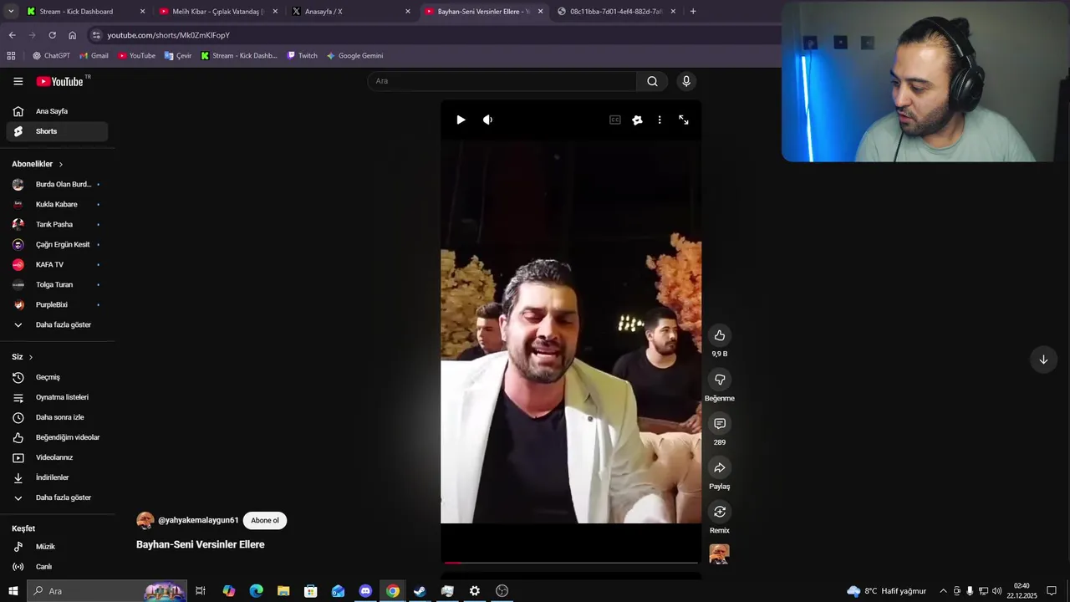Open Müzik under Keşfet
This screenshot has width=1070, height=602.
(57, 547)
